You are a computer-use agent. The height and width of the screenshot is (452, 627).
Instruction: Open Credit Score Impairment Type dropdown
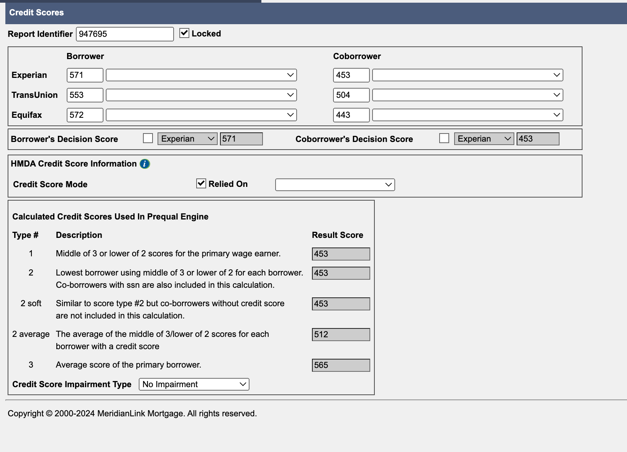click(x=194, y=384)
